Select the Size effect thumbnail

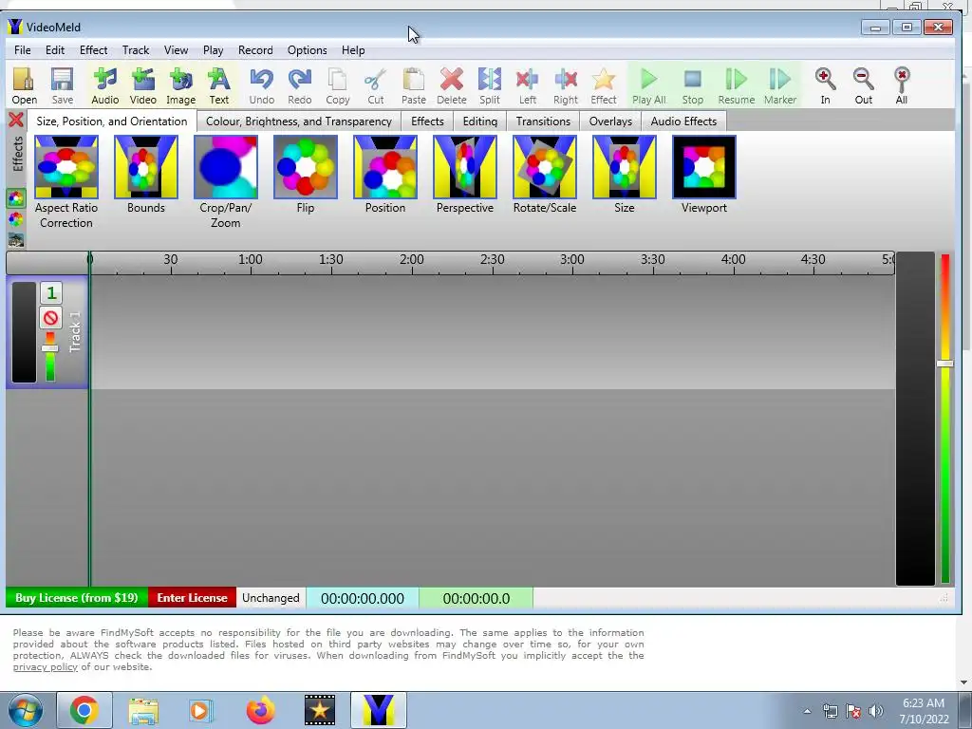tap(625, 167)
